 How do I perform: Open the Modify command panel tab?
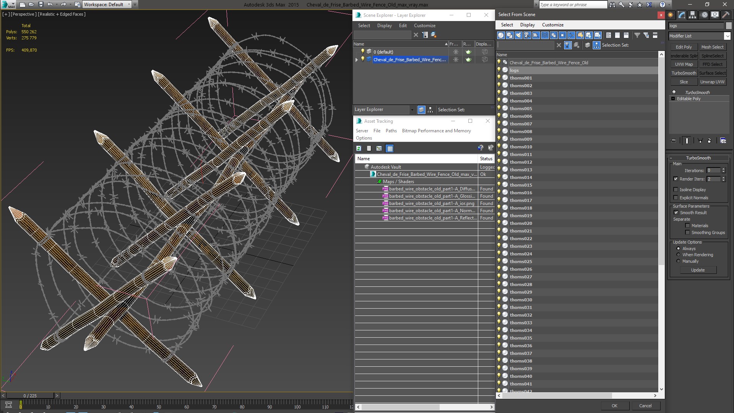click(x=682, y=15)
